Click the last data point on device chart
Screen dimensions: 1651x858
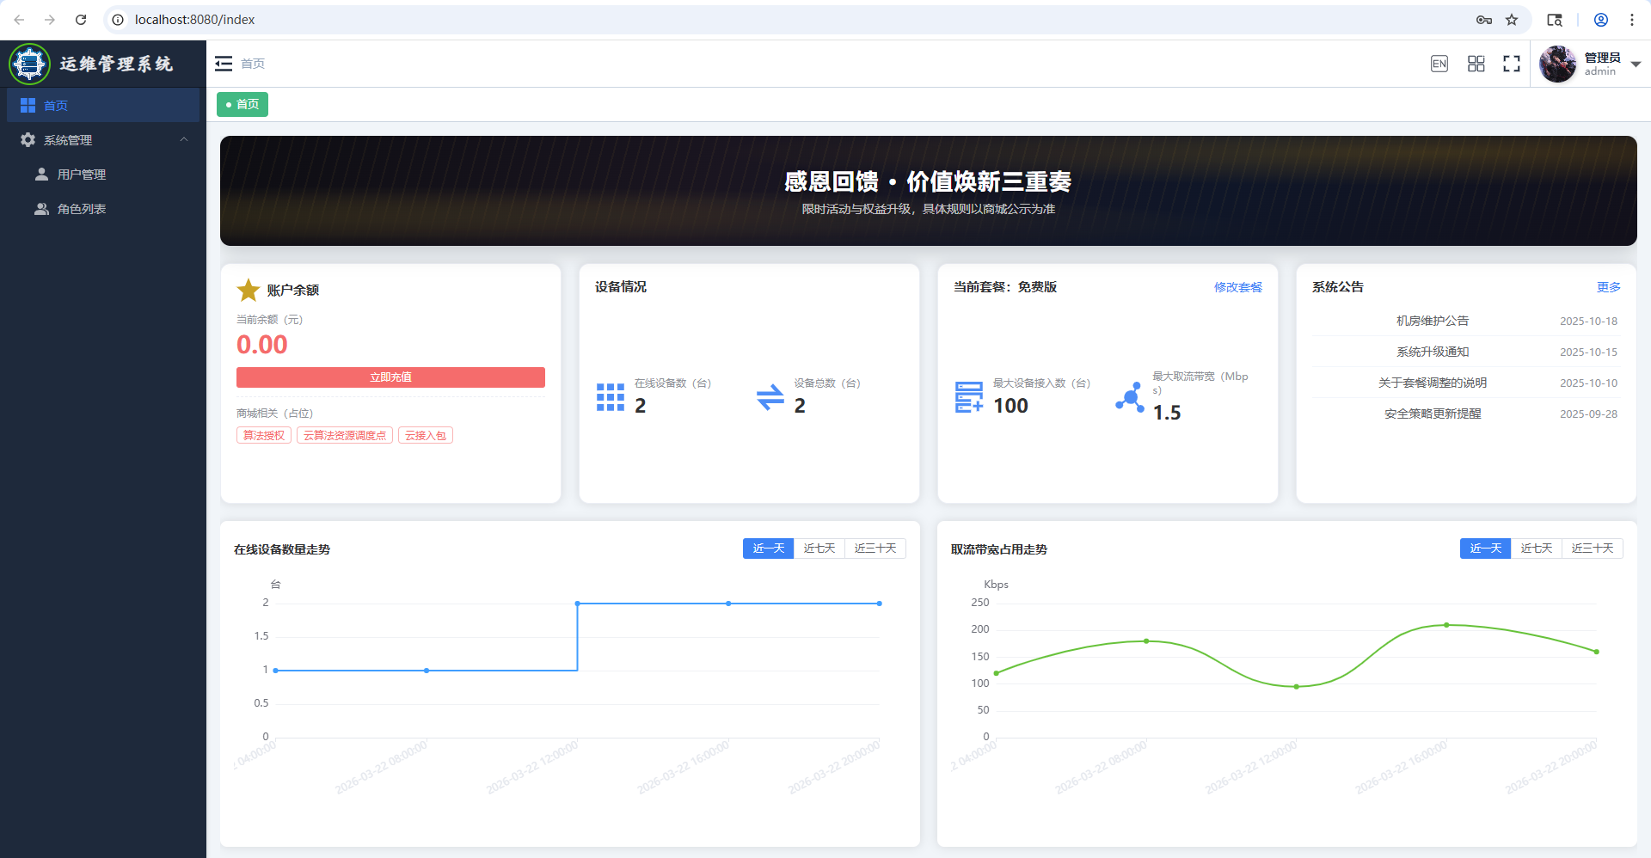click(x=879, y=604)
